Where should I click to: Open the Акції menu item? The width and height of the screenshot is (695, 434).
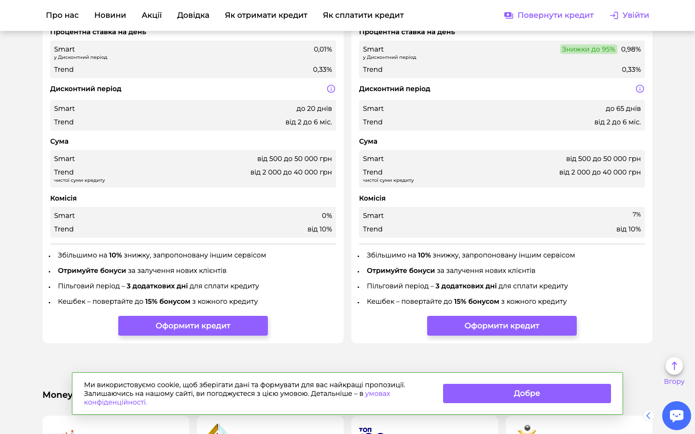pyautogui.click(x=152, y=15)
